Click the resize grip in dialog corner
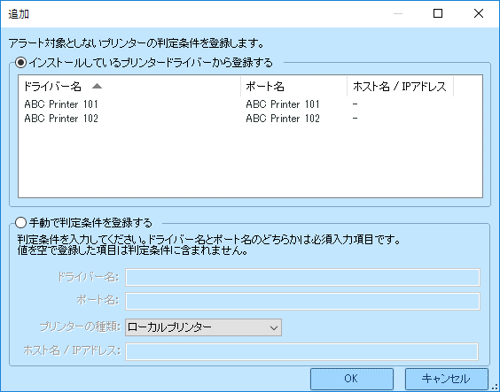The image size is (500, 392). (x=496, y=388)
